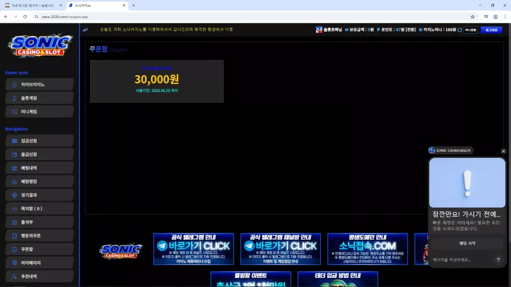Open 쪽지함 ( 0 ) inbox
This screenshot has height=287, width=511.
point(40,208)
